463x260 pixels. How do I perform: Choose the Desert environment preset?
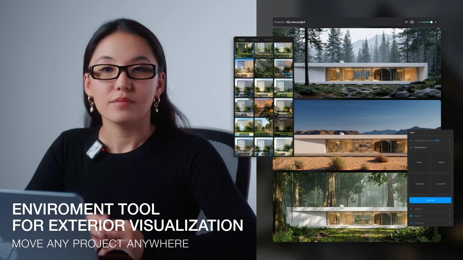244,68
